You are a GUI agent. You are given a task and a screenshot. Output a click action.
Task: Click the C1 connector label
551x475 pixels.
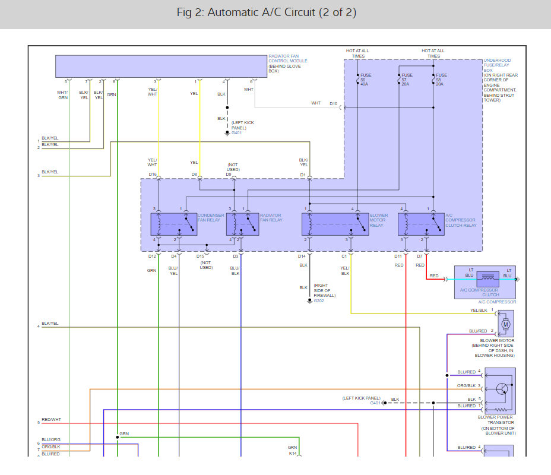344,256
